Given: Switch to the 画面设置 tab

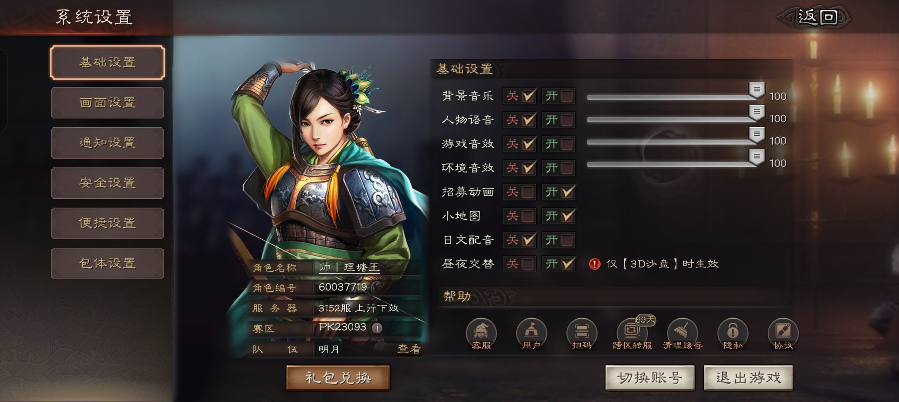Looking at the screenshot, I should 107,102.
